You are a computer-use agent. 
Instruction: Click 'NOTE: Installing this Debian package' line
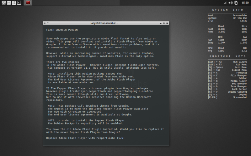click(85, 74)
